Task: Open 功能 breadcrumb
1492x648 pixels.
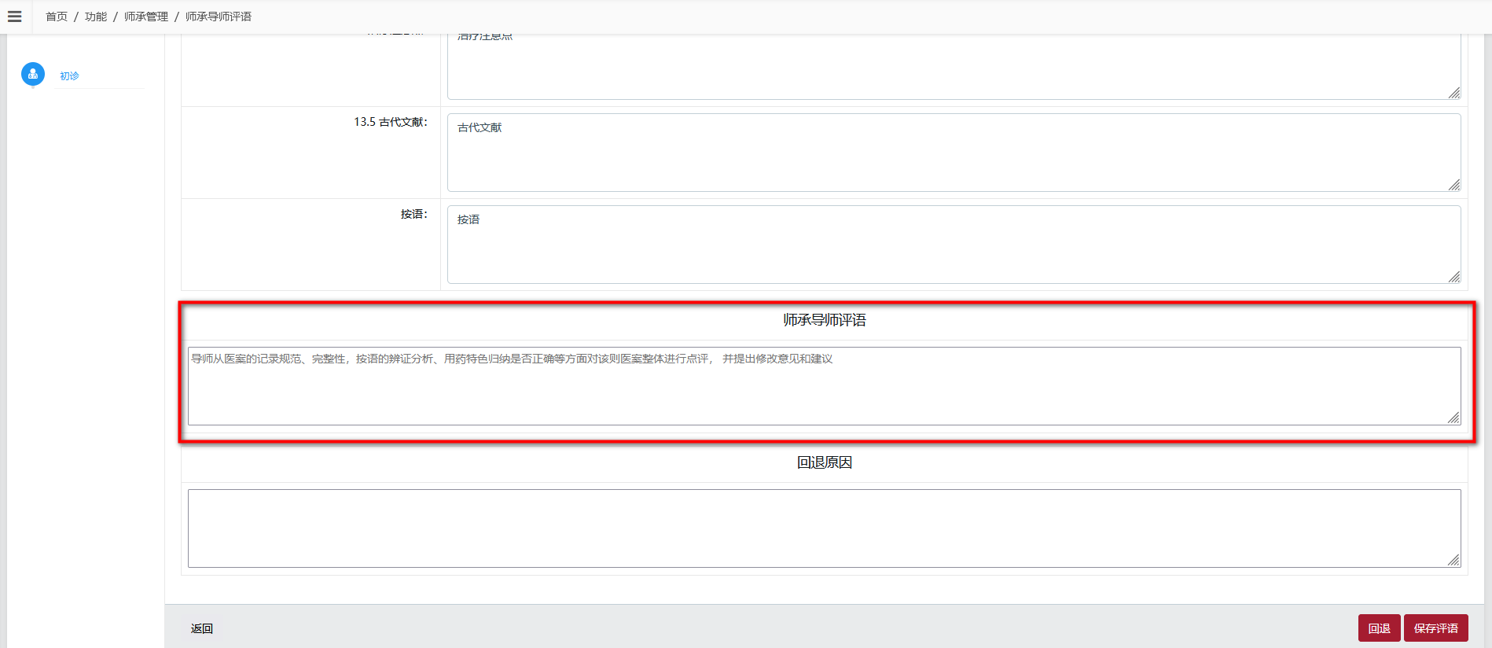Action: pos(96,17)
